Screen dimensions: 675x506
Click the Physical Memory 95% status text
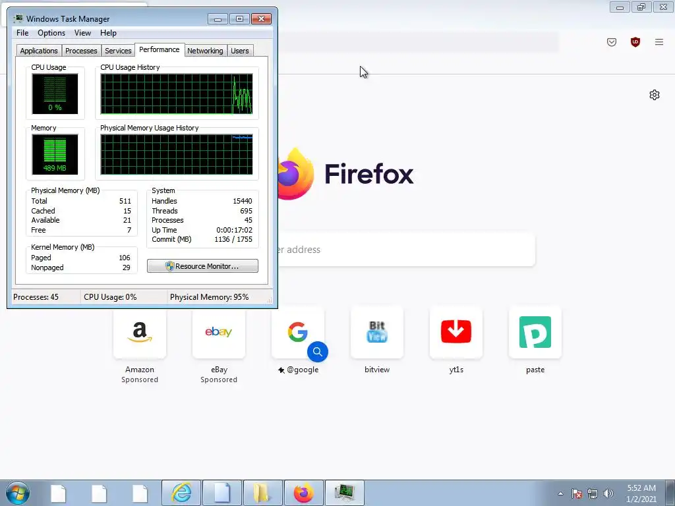[x=209, y=297]
